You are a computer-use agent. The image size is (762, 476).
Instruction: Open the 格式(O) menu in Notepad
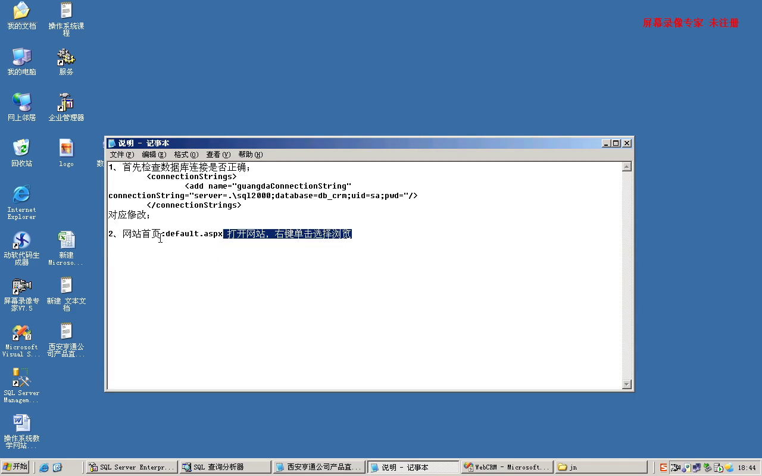(186, 155)
